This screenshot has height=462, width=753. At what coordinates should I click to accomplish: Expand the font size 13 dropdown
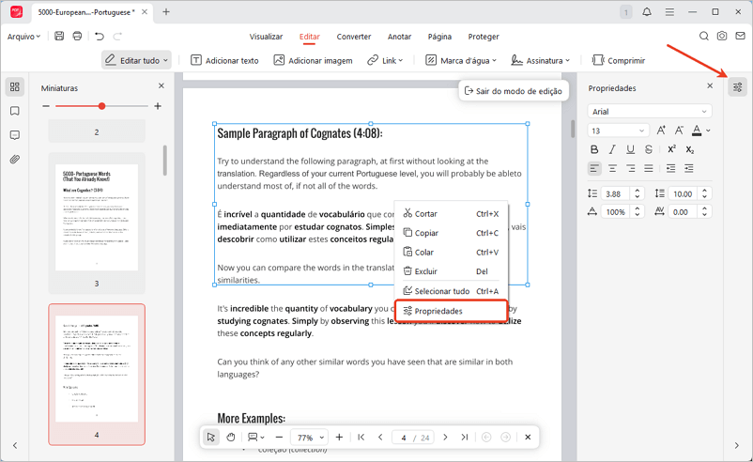pyautogui.click(x=618, y=131)
